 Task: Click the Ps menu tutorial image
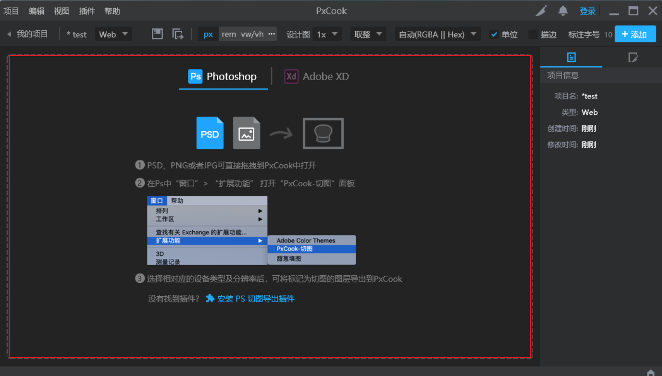coord(251,230)
